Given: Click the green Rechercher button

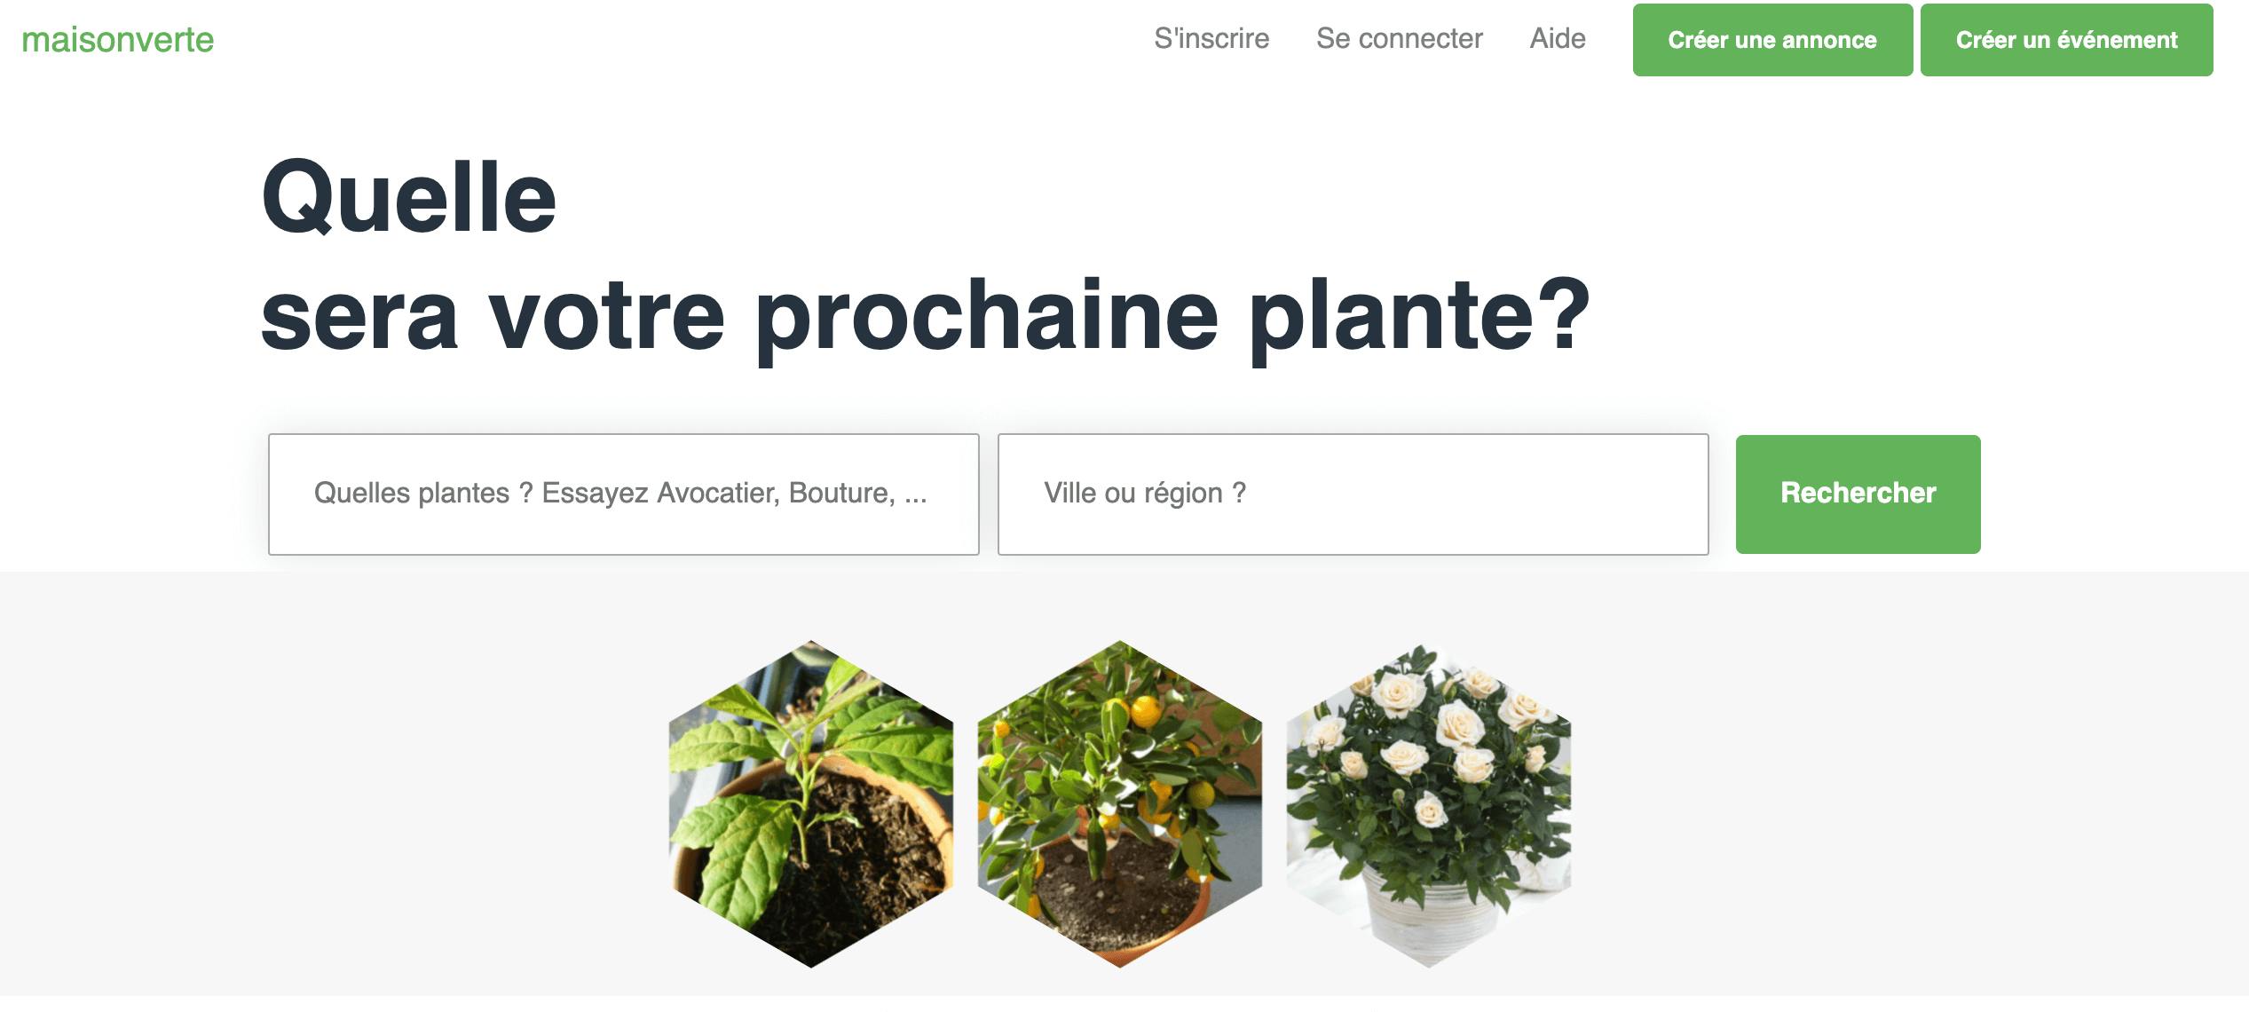Looking at the screenshot, I should click(x=1858, y=494).
